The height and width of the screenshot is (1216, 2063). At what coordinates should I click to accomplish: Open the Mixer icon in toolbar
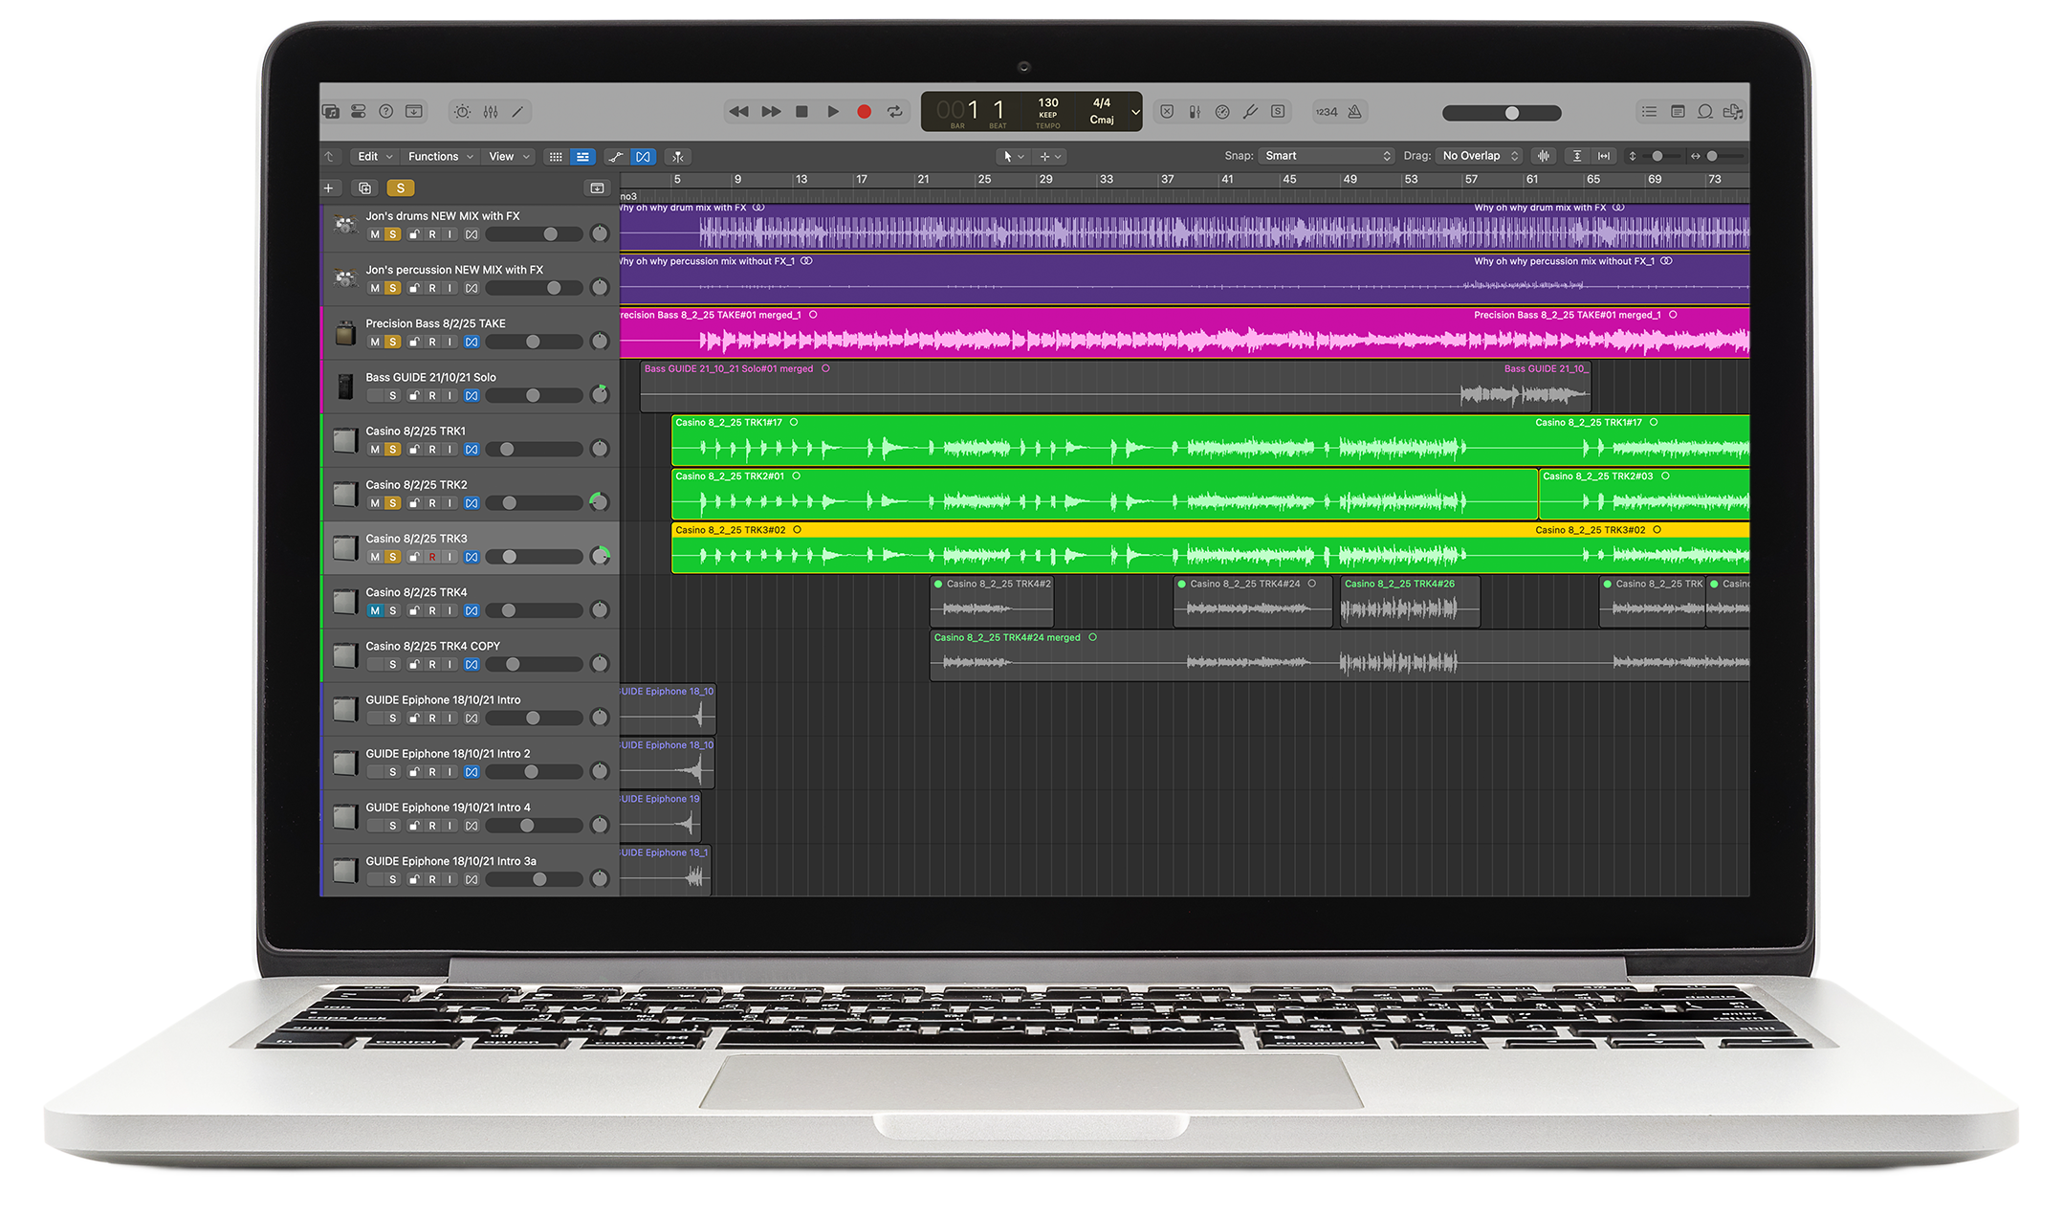[491, 112]
